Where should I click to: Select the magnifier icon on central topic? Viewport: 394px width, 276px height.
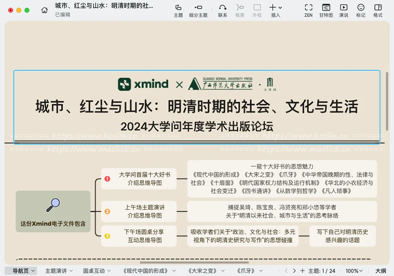tap(53, 205)
